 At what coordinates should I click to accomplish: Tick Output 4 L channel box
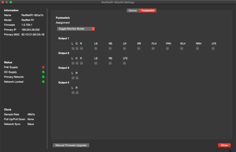(x=73, y=93)
